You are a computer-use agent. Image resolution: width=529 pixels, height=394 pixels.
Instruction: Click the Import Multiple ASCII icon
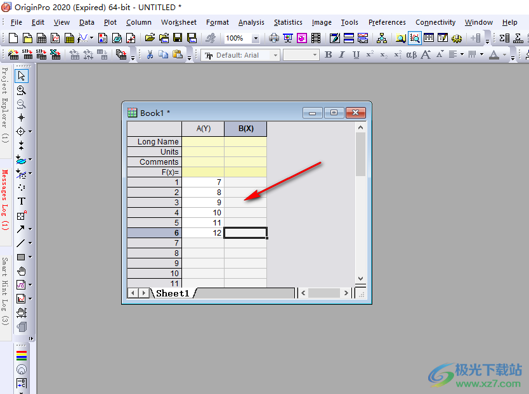[41, 54]
